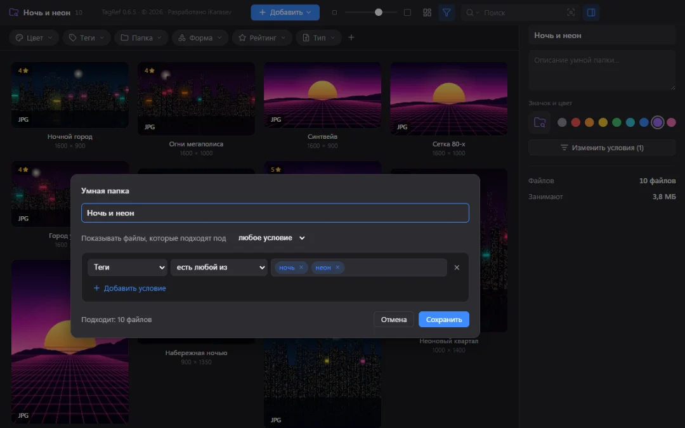Select the orange color swatch
The image size is (685, 428).
tap(589, 122)
